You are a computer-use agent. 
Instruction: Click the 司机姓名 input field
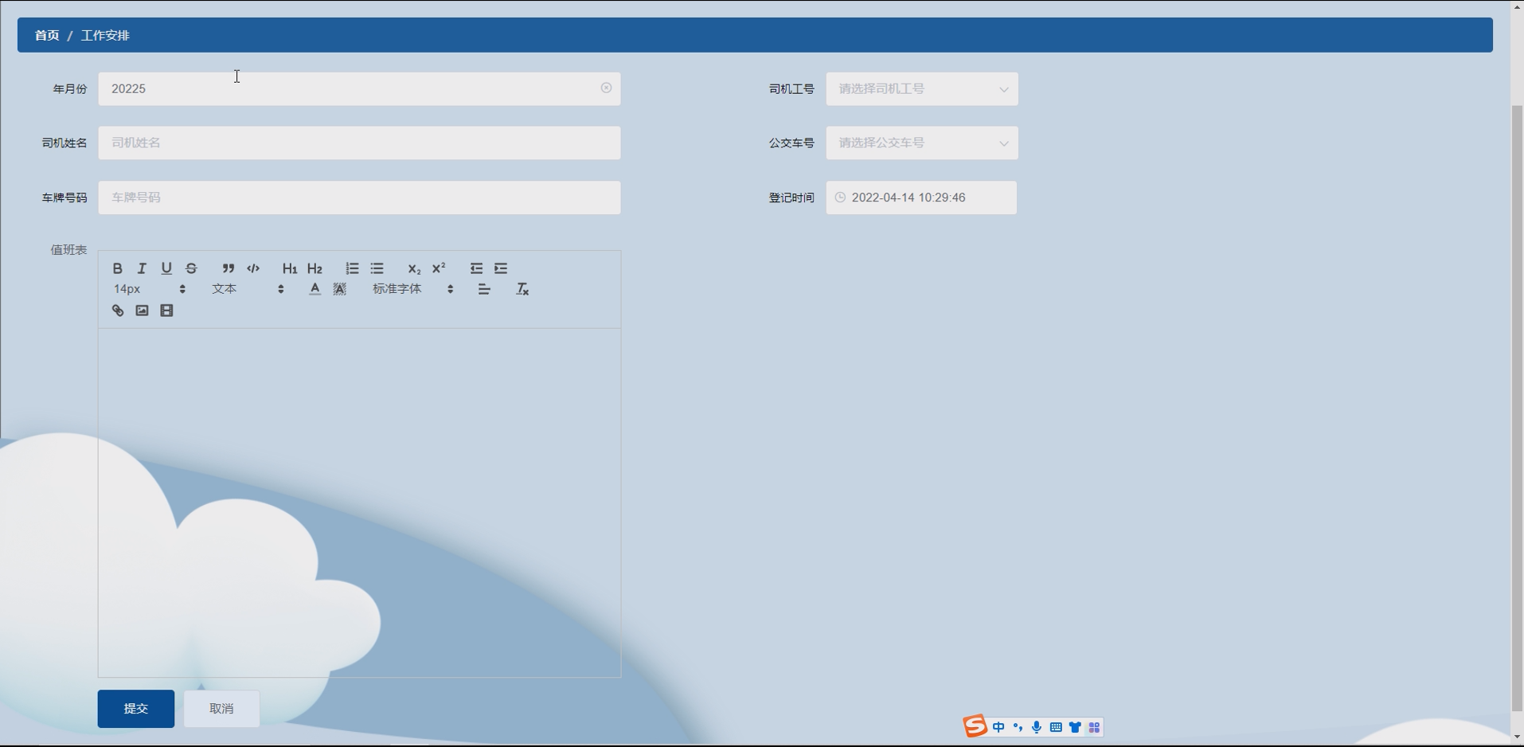pos(359,143)
